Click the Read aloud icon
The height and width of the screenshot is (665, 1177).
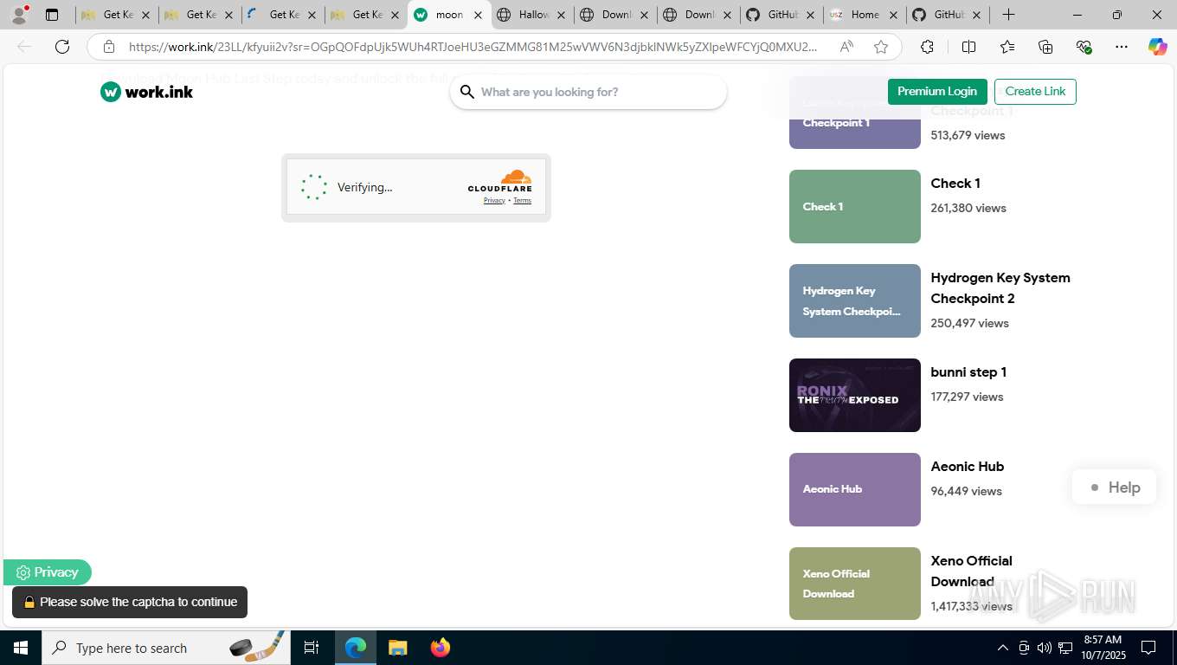tap(846, 47)
